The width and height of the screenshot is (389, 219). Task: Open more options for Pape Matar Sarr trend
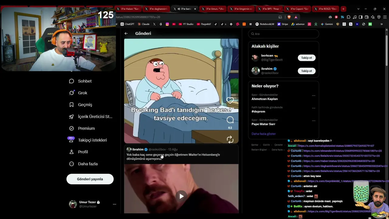point(314,120)
